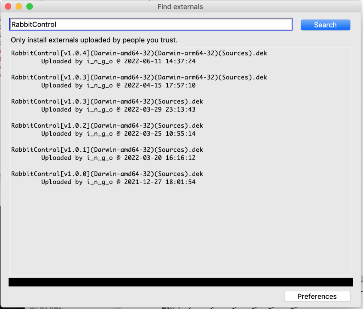The image size is (363, 309).
Task: Click the Find externals title bar
Action: pos(180,6)
